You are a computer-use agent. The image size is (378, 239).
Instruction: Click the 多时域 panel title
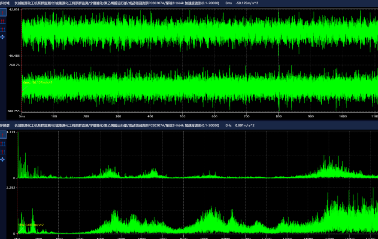pyautogui.click(x=5, y=3)
